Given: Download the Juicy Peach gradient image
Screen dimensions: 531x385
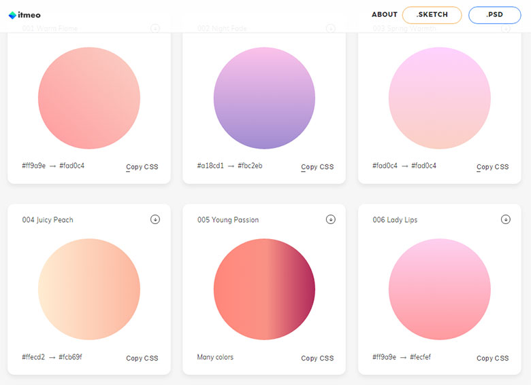Looking at the screenshot, I should (x=155, y=219).
